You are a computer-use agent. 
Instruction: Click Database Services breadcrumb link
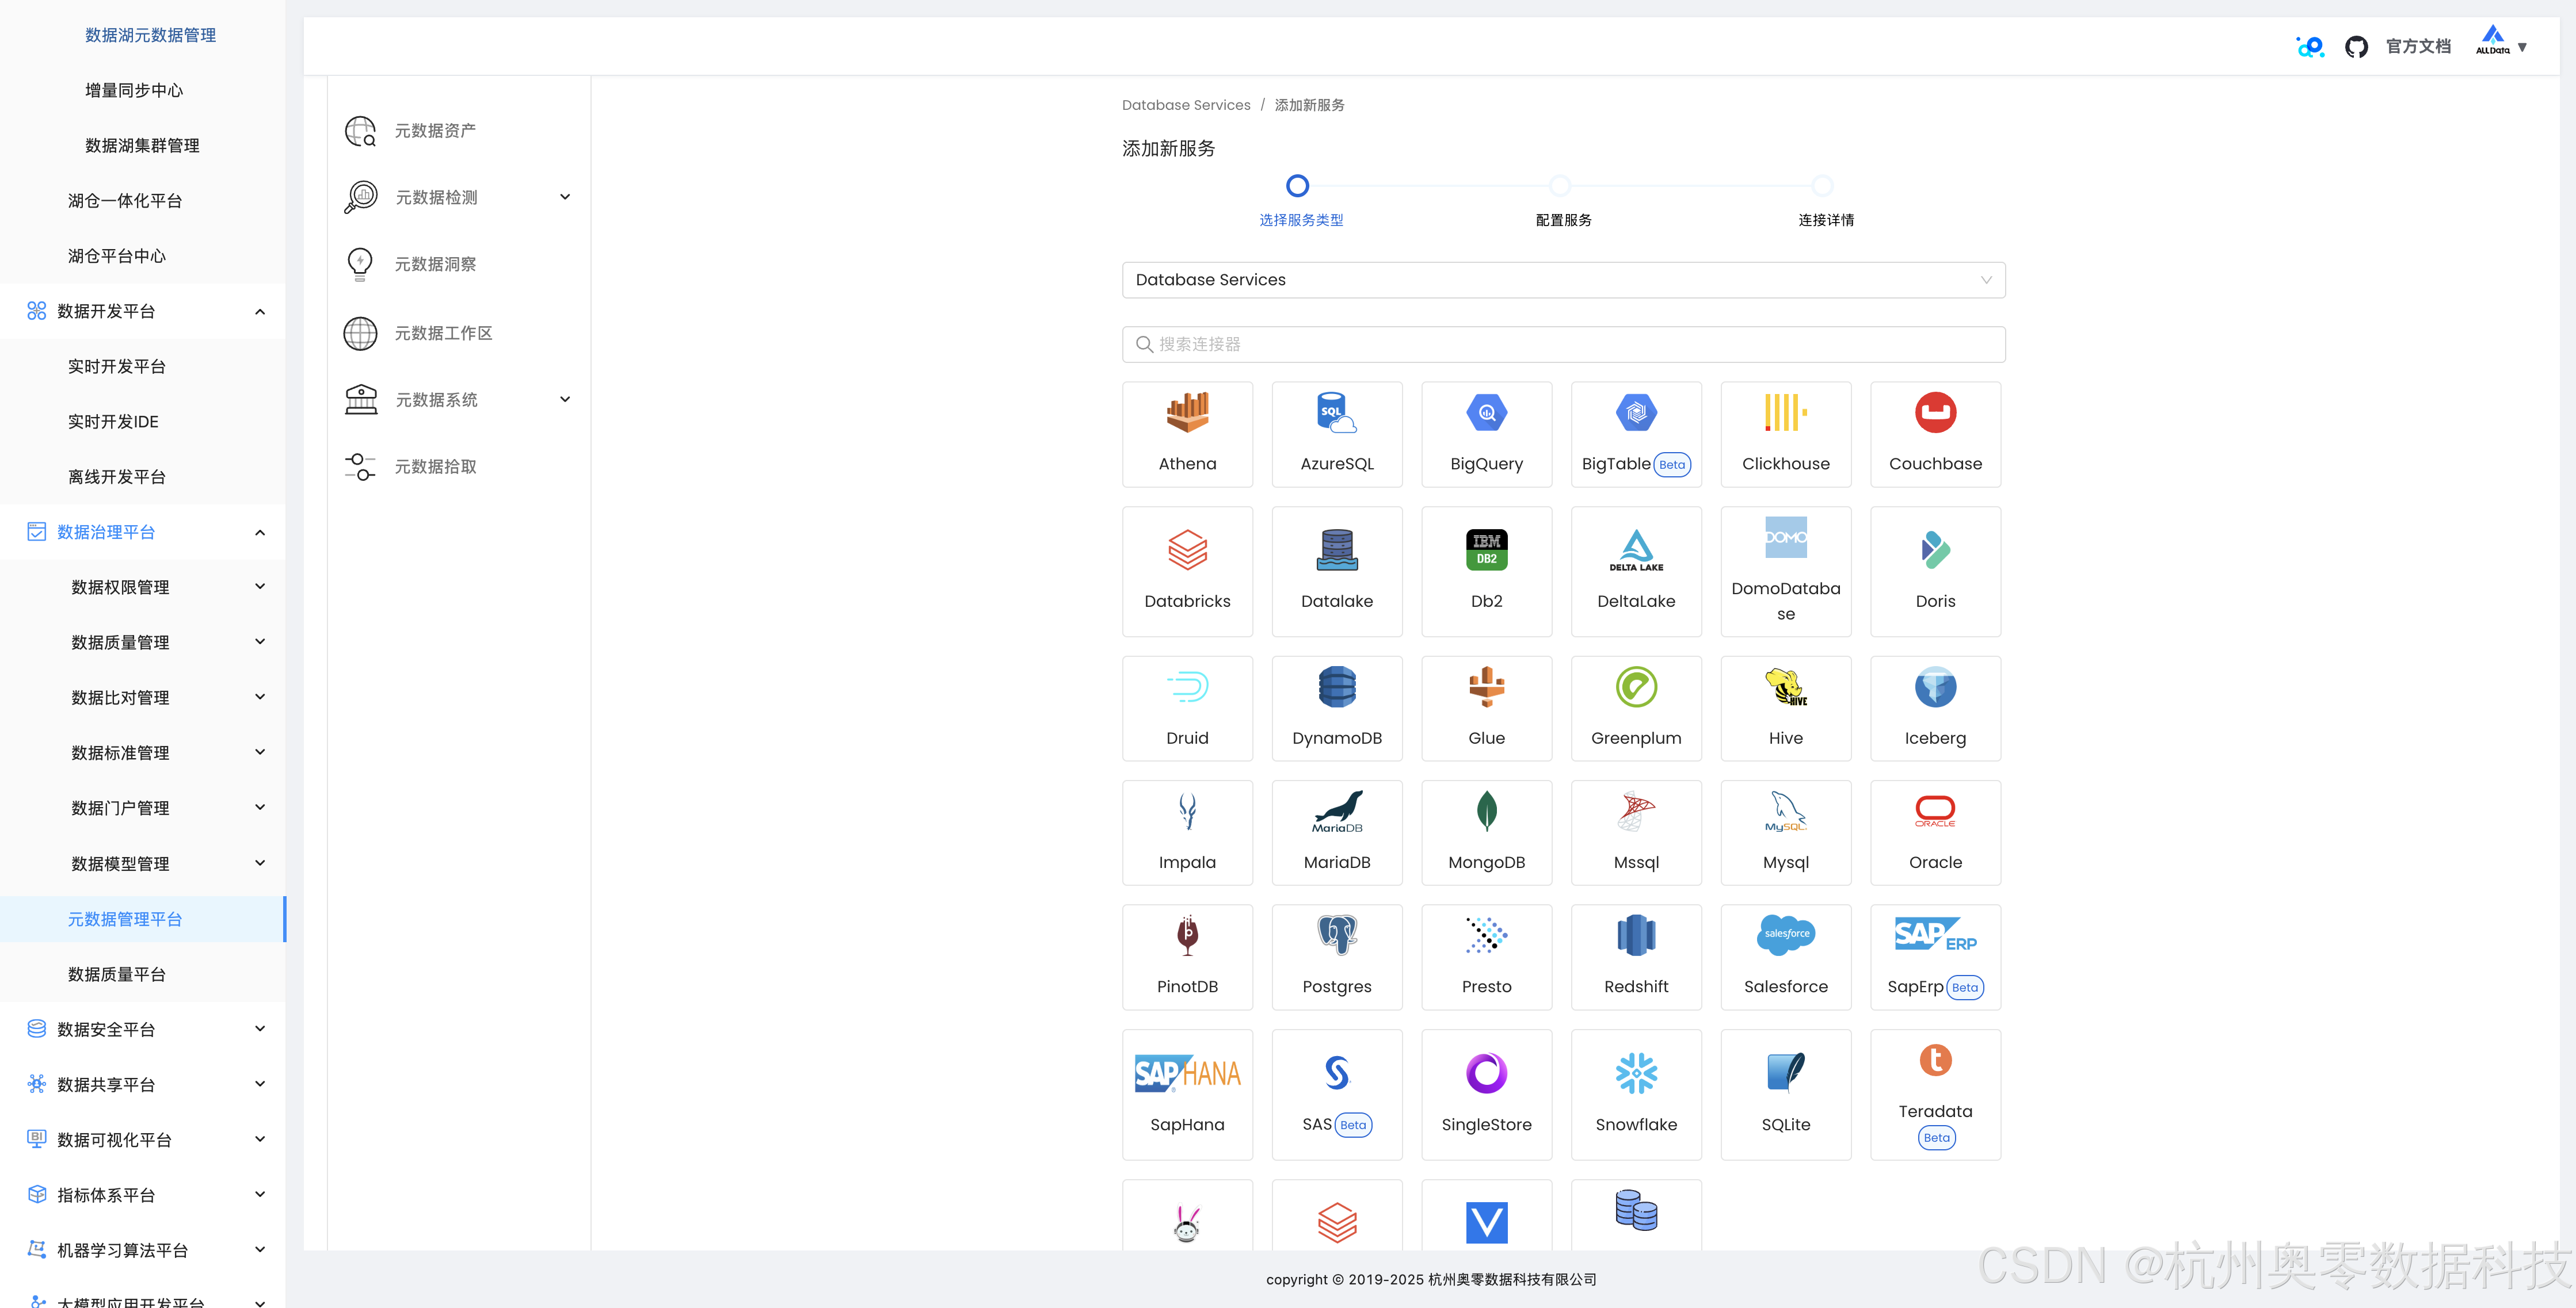click(x=1186, y=105)
